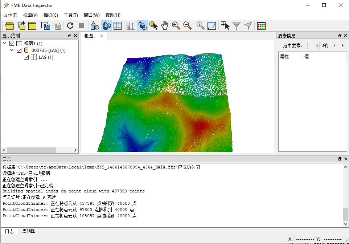349x244 pixels.
Task: Open the table view grid icon
Action: tap(118, 26)
